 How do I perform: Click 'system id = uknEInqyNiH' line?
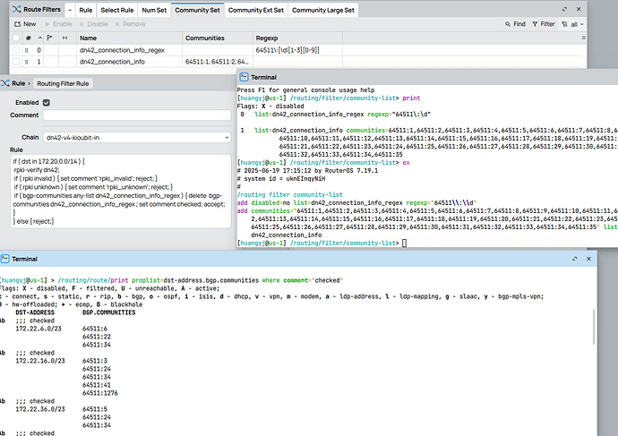(x=281, y=178)
